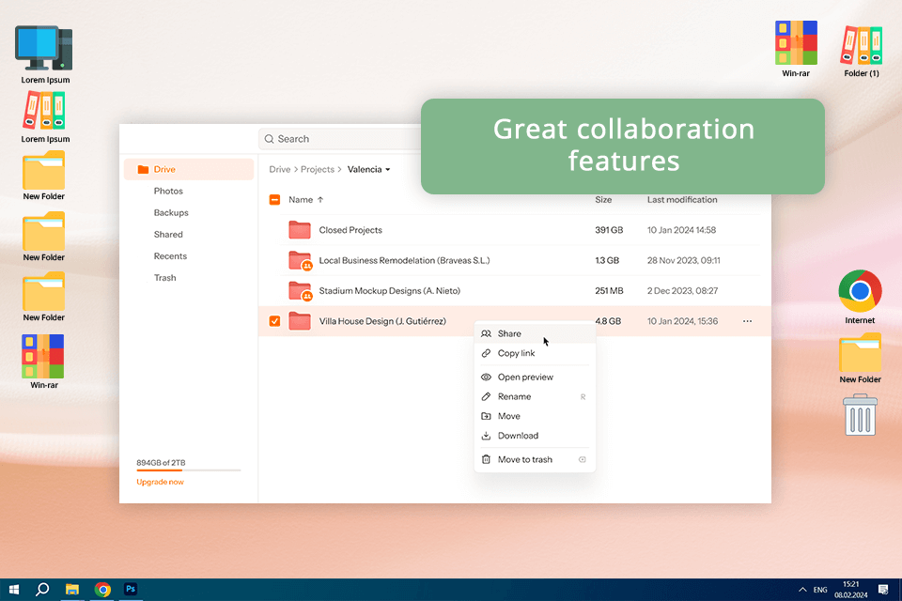Click the search magnifier icon in Drive
This screenshot has width=902, height=601.
(x=269, y=139)
